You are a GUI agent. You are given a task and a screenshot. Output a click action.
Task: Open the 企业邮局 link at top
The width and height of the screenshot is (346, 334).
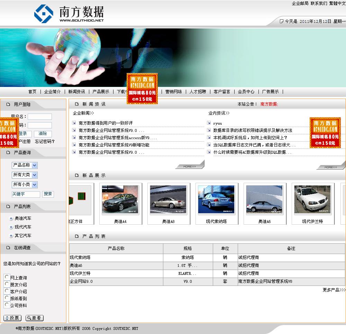[x=300, y=3]
